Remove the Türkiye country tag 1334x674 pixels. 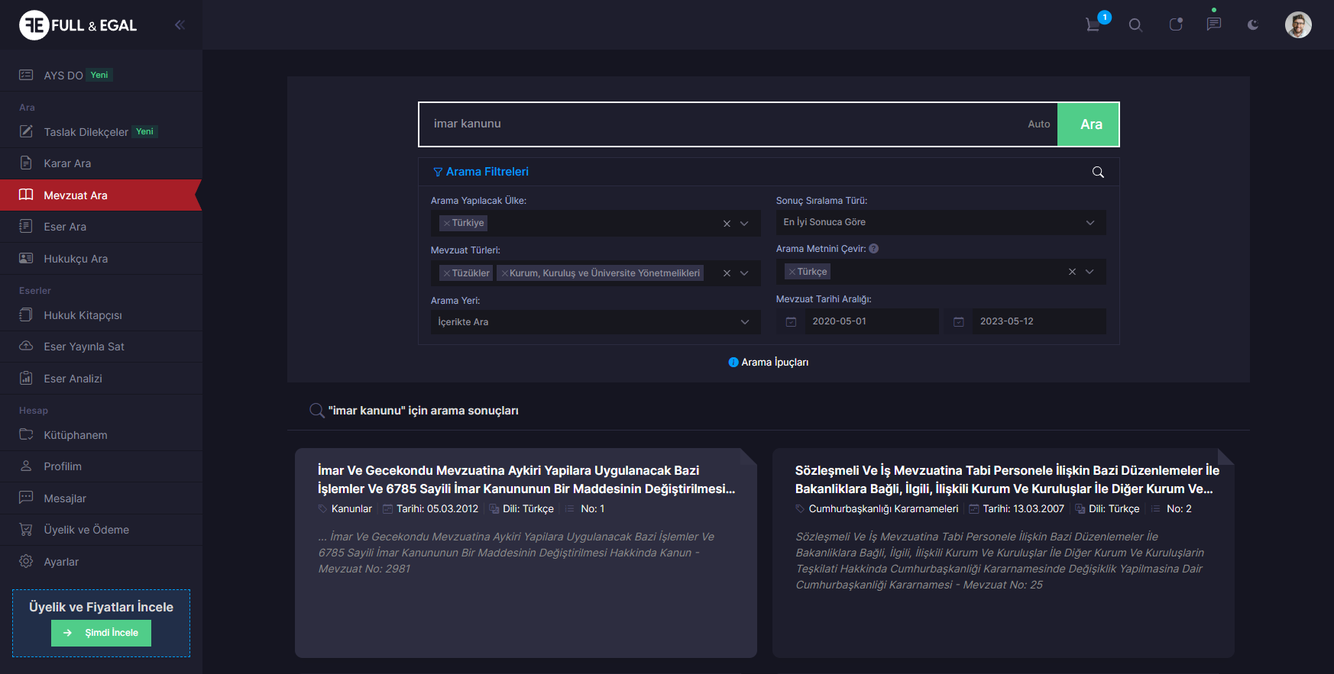pyautogui.click(x=447, y=224)
